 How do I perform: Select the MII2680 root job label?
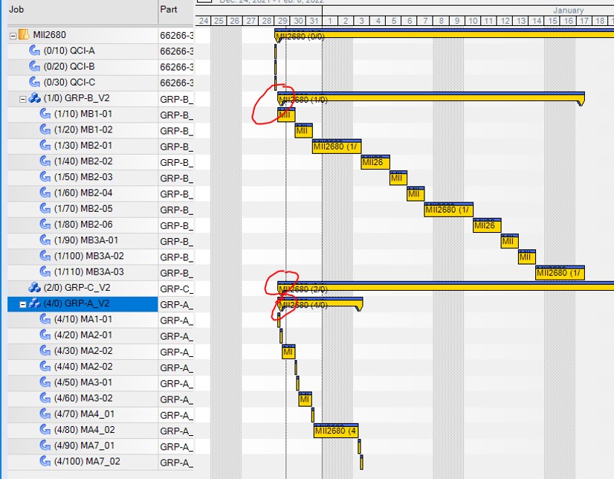[x=49, y=35]
